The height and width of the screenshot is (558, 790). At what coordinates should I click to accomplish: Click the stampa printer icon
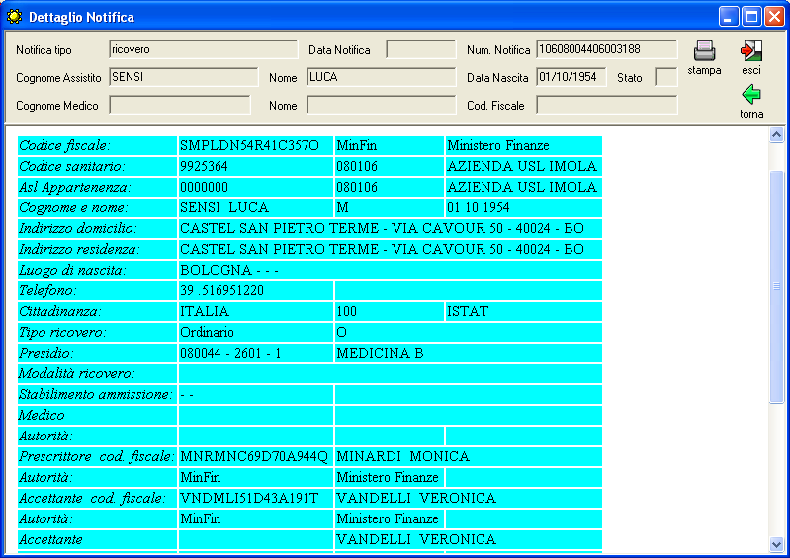[x=704, y=51]
